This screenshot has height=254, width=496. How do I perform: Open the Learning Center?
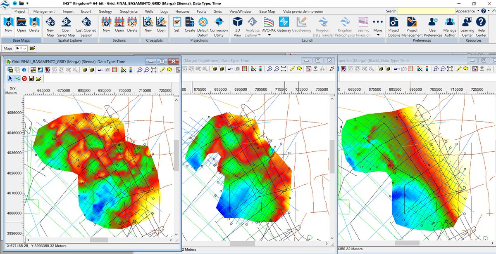tap(467, 27)
